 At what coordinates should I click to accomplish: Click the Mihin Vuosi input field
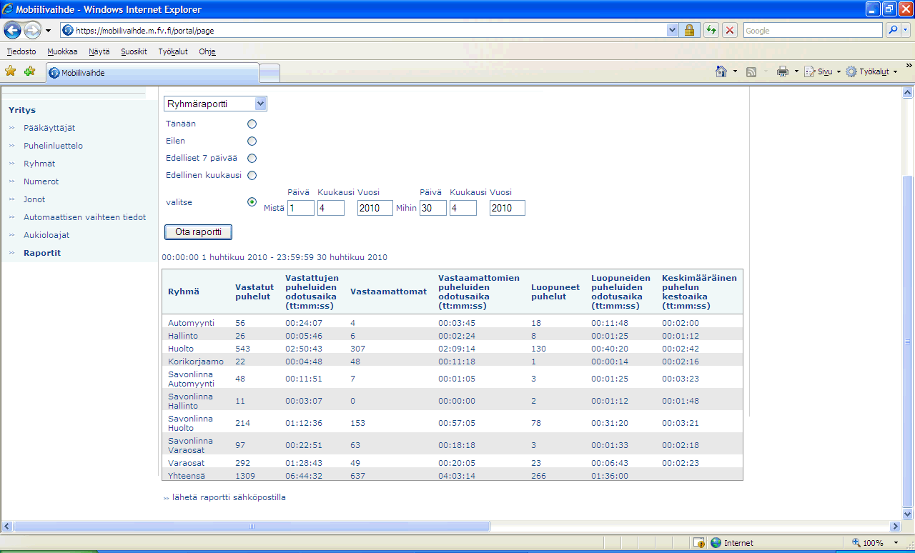[x=508, y=208]
